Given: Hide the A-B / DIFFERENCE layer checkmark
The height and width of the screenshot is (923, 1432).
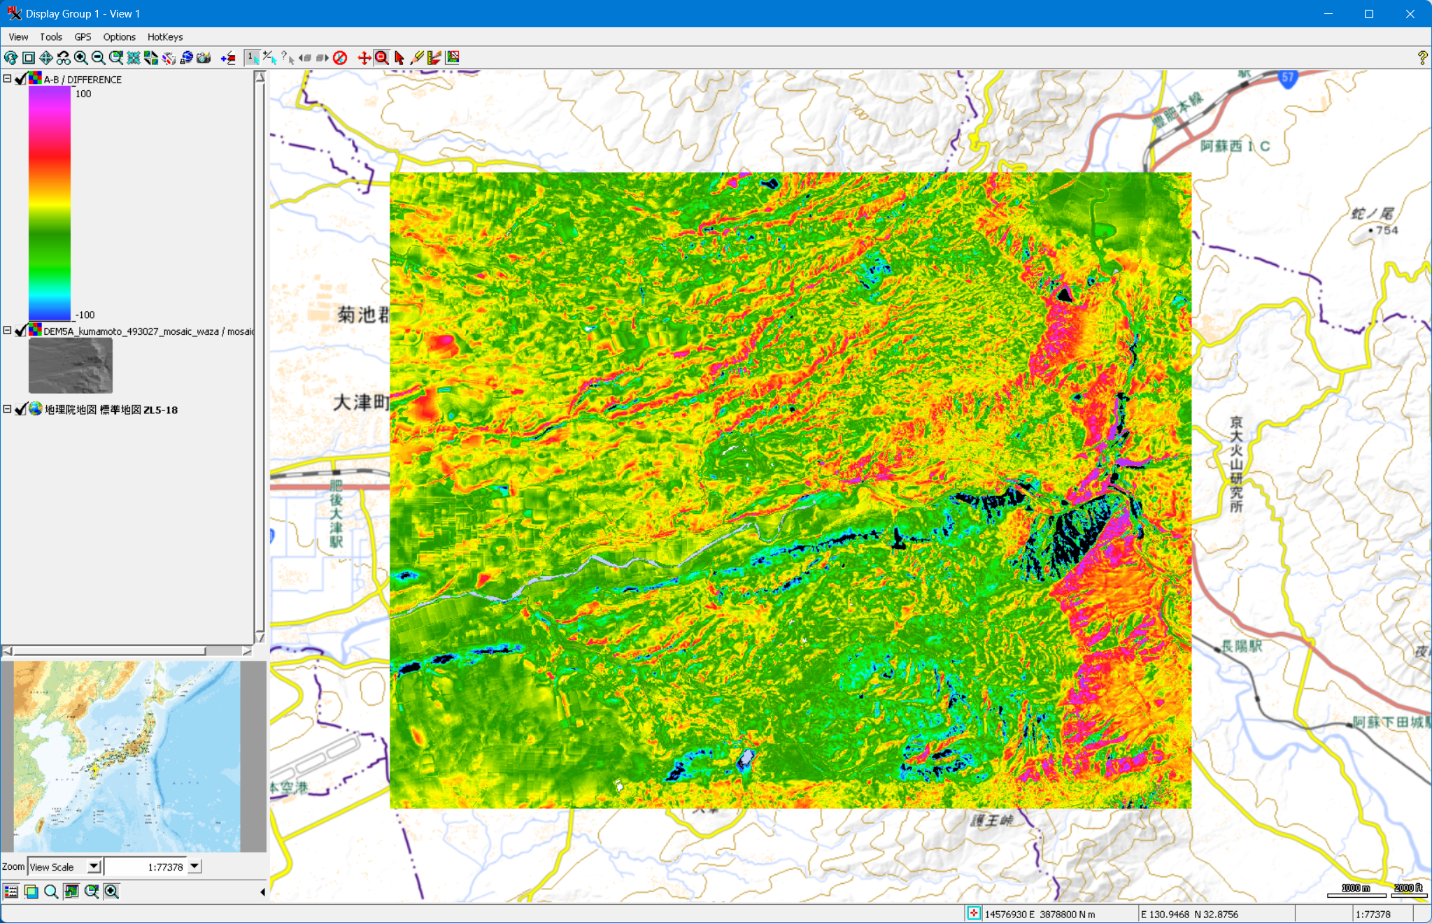Looking at the screenshot, I should click(x=21, y=79).
